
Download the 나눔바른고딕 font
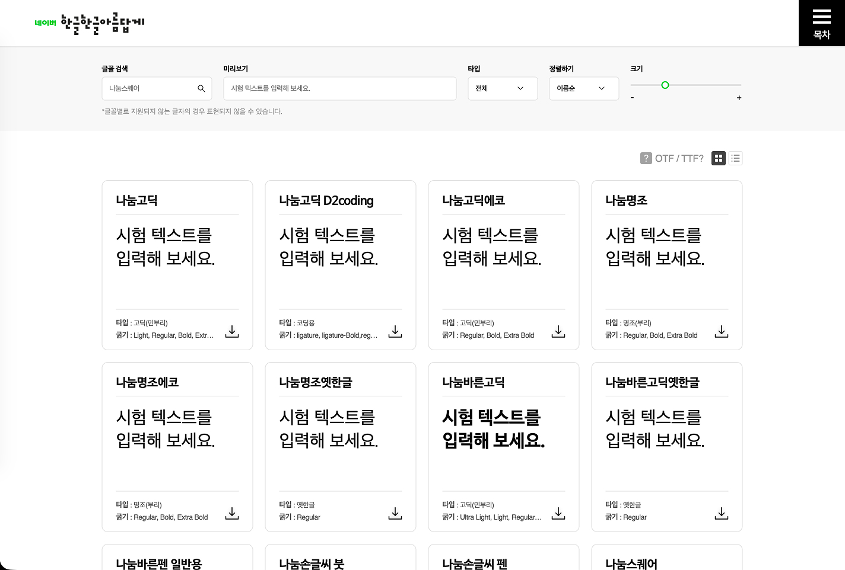pyautogui.click(x=558, y=513)
